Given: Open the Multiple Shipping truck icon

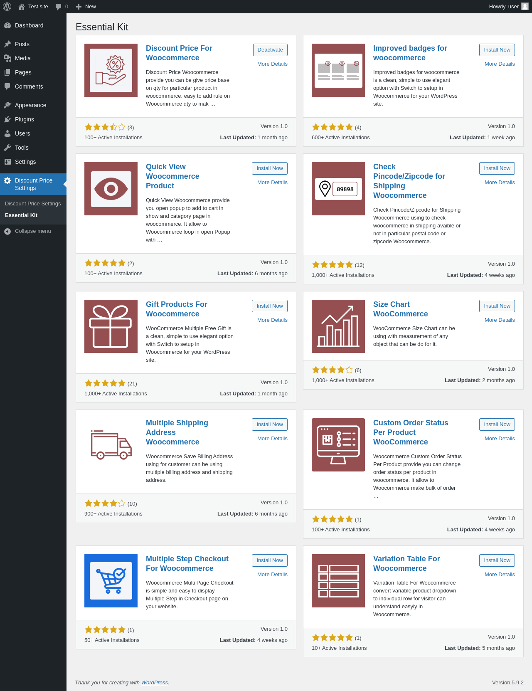Looking at the screenshot, I should pyautogui.click(x=111, y=445).
